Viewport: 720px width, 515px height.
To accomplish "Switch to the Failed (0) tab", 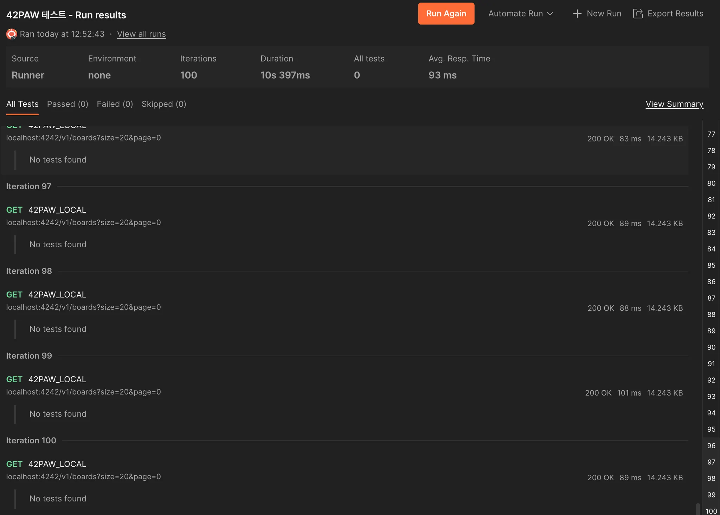I will point(115,104).
